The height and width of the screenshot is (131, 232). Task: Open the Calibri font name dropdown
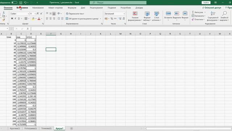pos(28,14)
